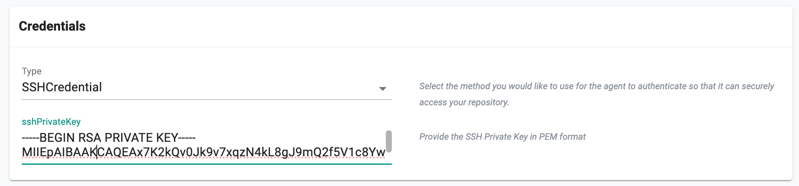Open the Type dropdown arrow
The height and width of the screenshot is (186, 799).
pos(382,88)
